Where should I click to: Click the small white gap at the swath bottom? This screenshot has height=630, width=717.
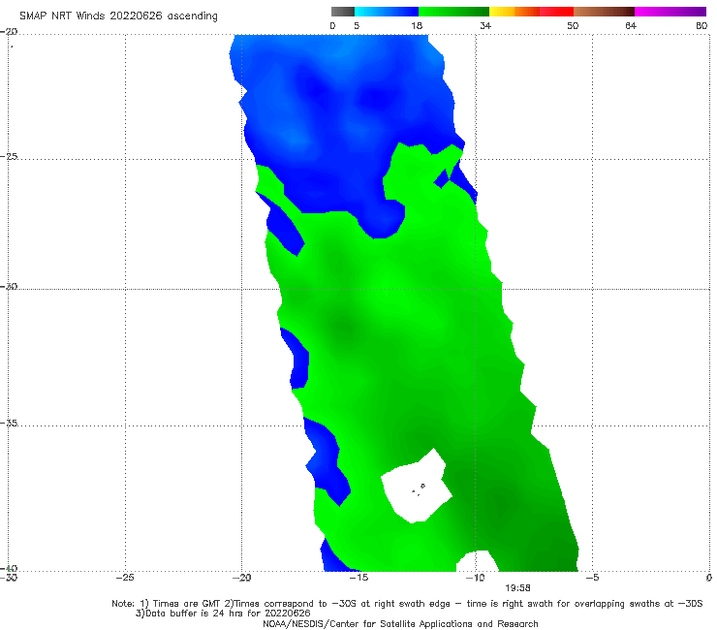[x=477, y=562]
